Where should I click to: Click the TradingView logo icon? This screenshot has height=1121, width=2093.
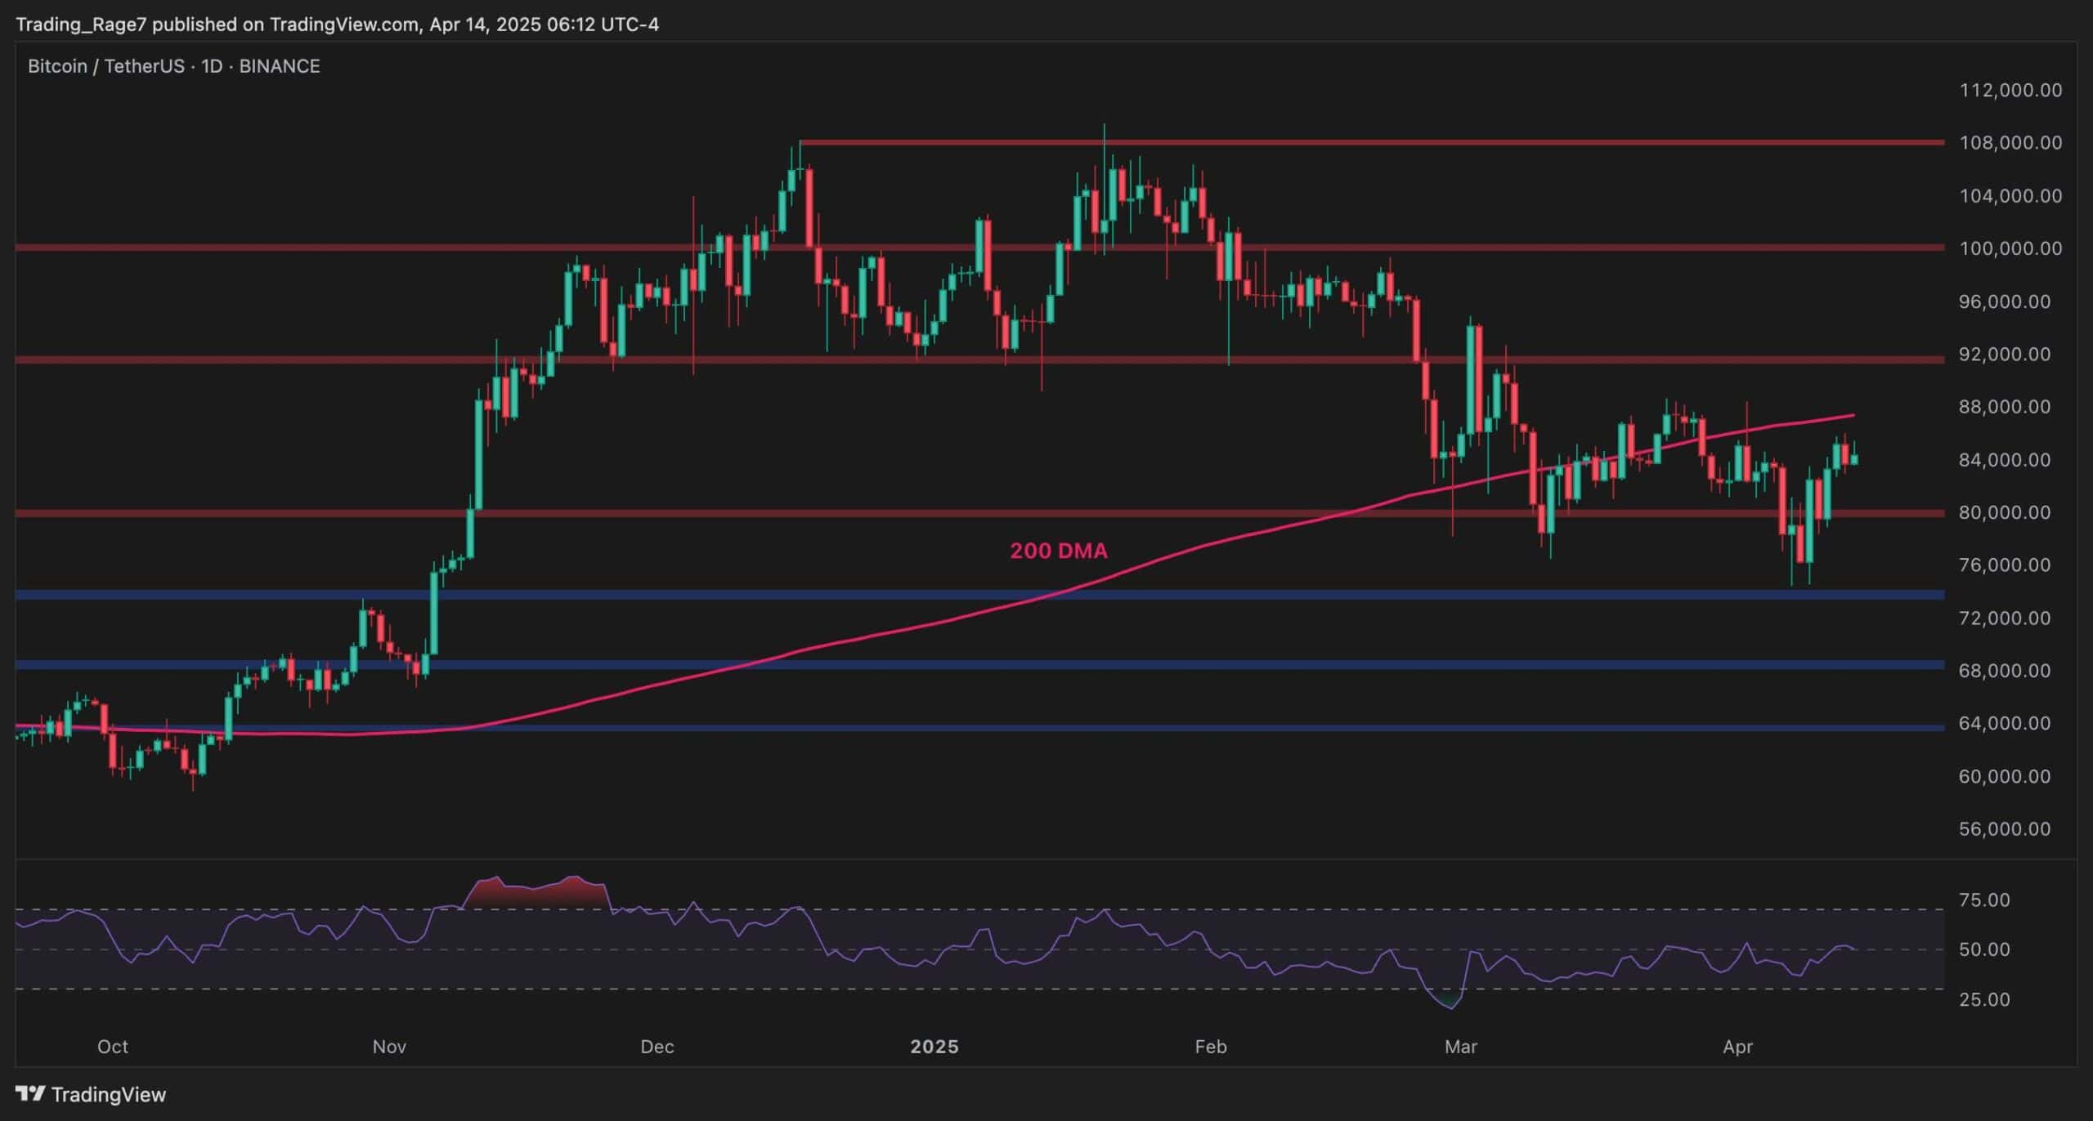pos(31,1093)
